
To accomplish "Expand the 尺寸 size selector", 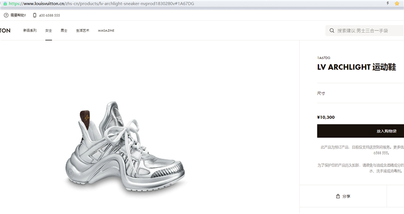I will click(360, 93).
